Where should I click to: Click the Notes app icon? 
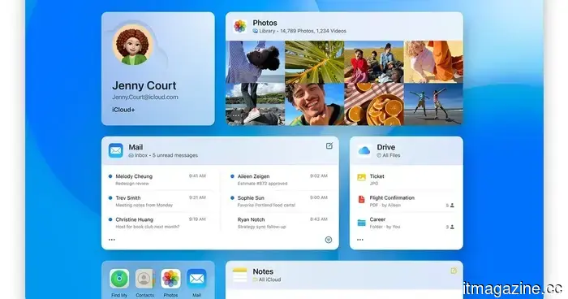(x=240, y=275)
